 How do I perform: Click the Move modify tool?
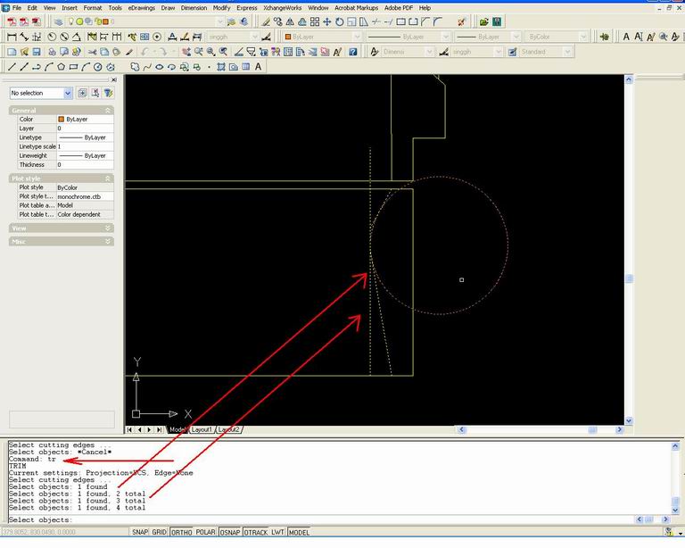[x=326, y=21]
